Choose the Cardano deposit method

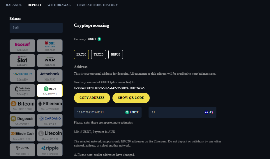point(50,120)
